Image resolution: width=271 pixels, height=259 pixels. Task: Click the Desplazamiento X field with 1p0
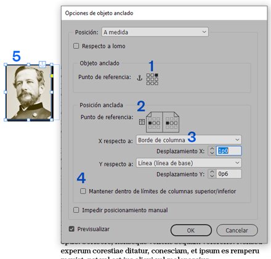click(x=229, y=150)
